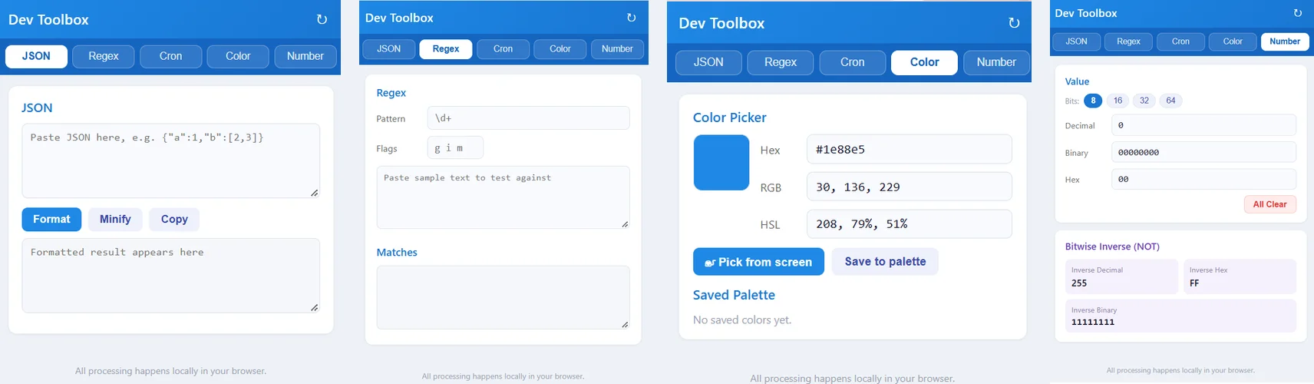Select the active Regex tab in the Regex view window
Screen dimensions: 1314x384
[x=446, y=49]
